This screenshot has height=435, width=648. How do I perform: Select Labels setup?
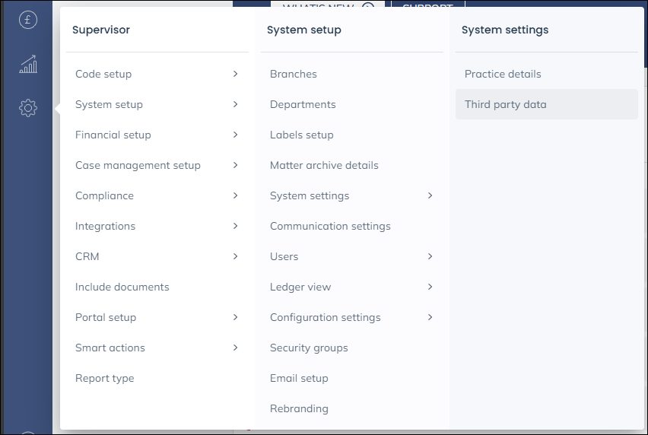tap(302, 135)
